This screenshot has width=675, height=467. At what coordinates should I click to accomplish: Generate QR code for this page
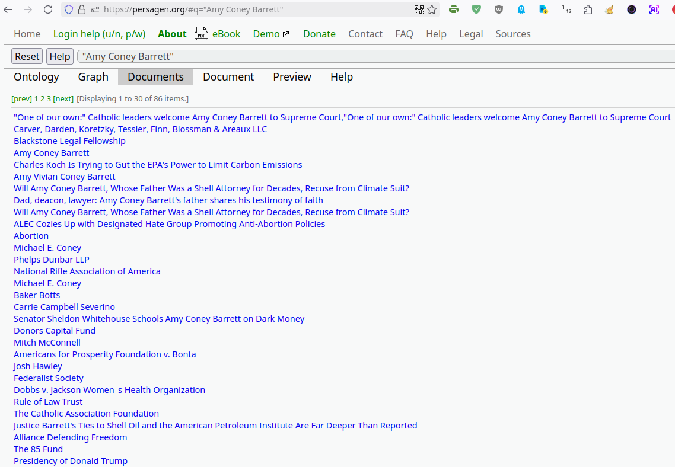click(x=419, y=9)
